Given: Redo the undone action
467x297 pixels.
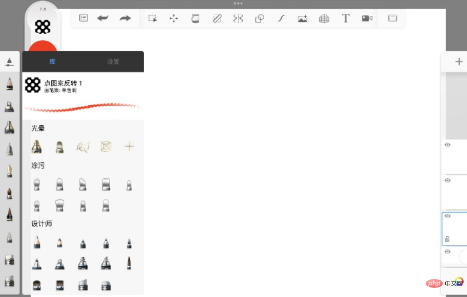Looking at the screenshot, I should point(125,18).
